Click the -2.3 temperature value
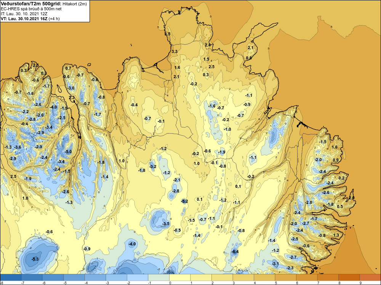381x285 pixels. click(x=290, y=268)
